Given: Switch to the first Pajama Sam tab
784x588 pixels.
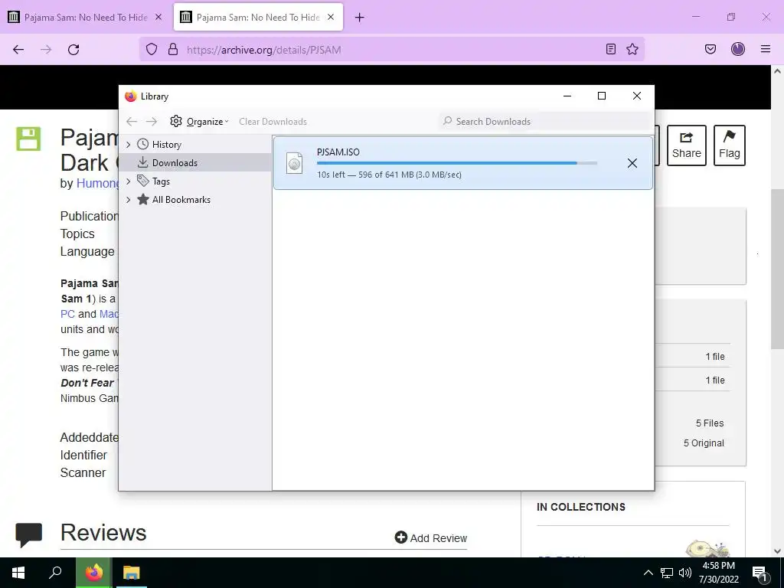Looking at the screenshot, I should click(86, 17).
